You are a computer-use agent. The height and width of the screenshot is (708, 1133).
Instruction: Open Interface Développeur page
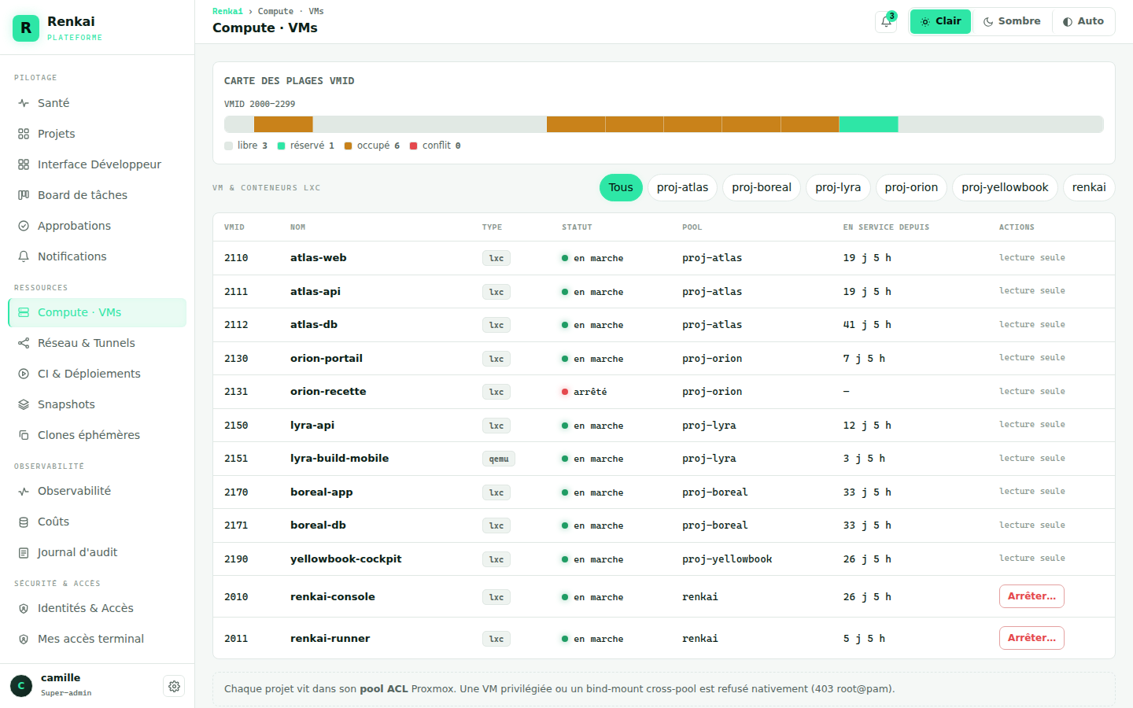98,164
